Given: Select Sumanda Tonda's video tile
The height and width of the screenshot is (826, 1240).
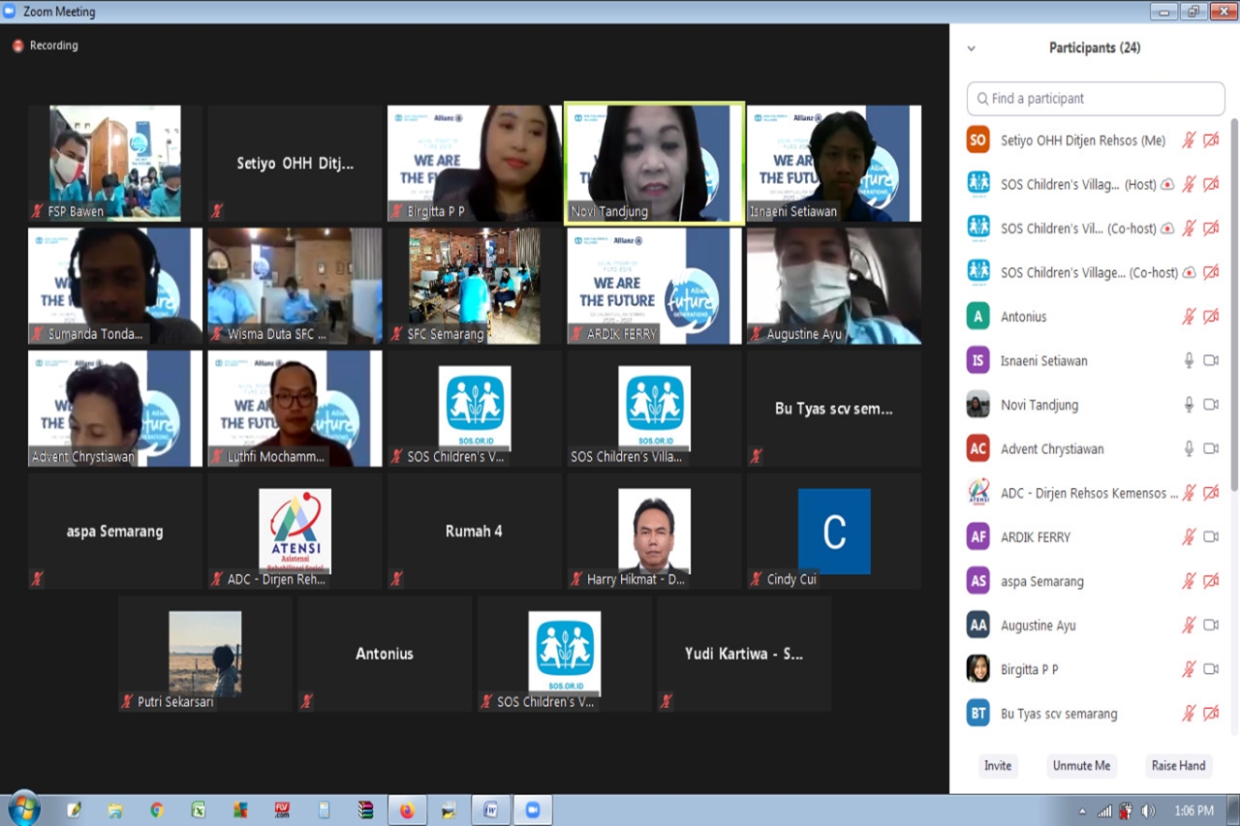Looking at the screenshot, I should 114,286.
